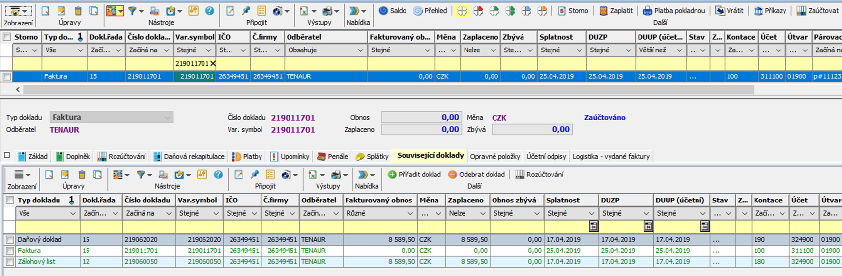Clear the Var.symbol filter with X

point(213,63)
